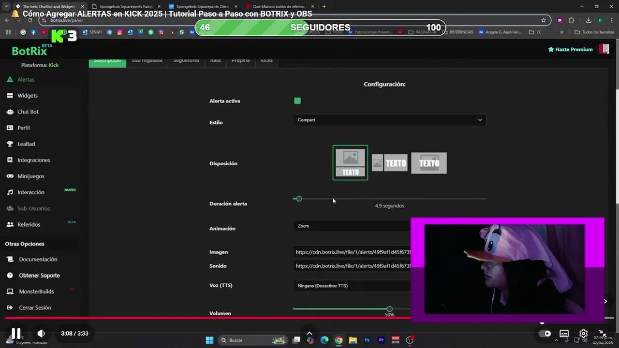Toggle the Alerta activa checkbox
Screen dimensions: 619x348
[297, 101]
